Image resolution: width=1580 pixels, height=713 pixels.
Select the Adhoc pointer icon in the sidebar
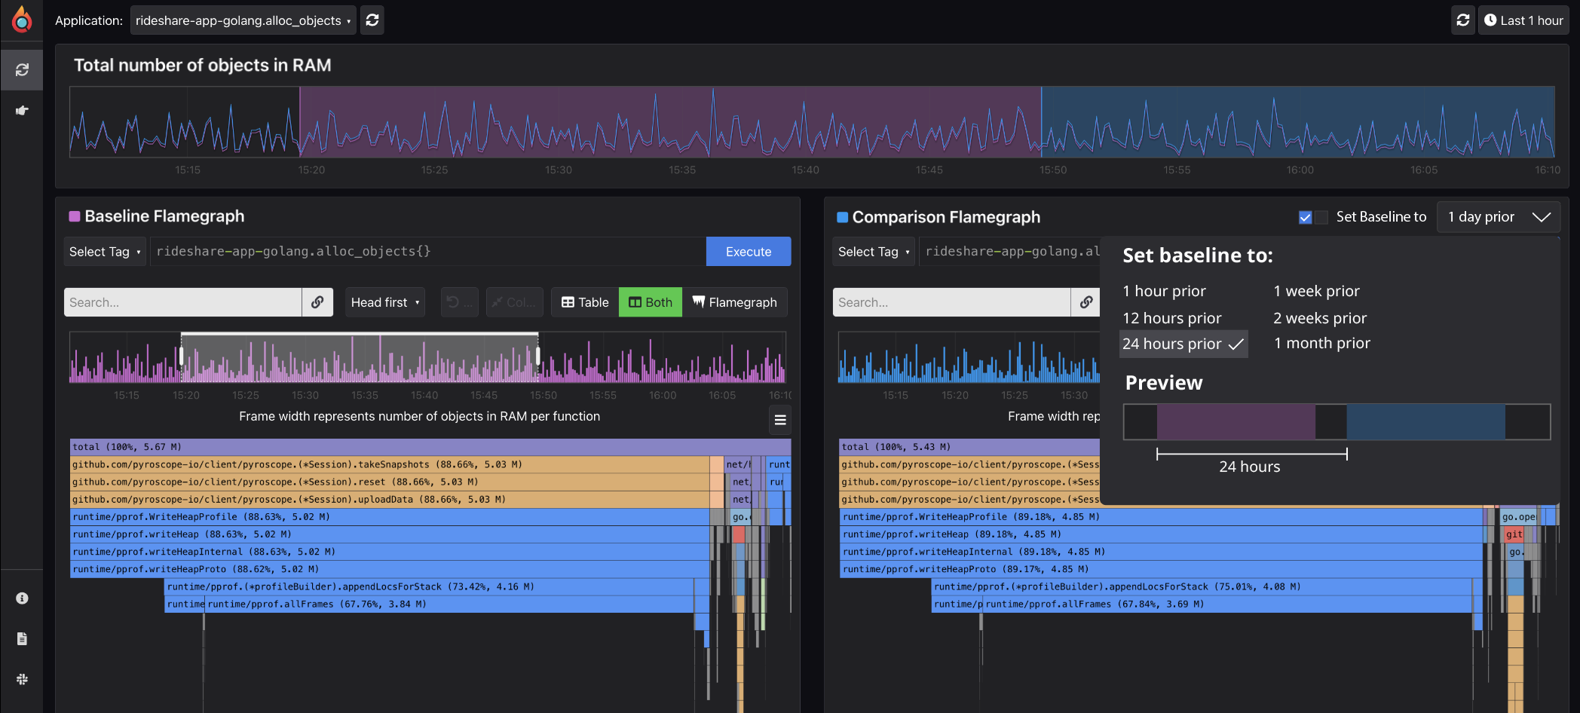click(21, 110)
